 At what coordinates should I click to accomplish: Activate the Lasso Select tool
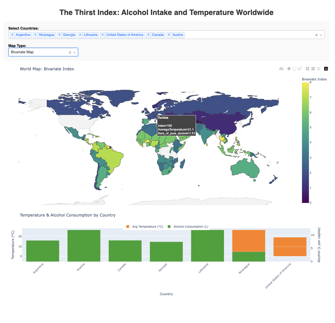300,69
